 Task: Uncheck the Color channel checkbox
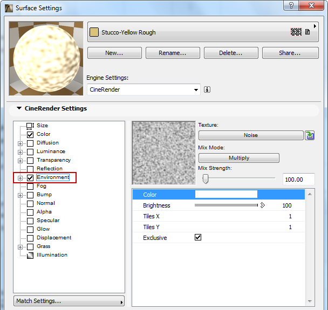pos(30,135)
